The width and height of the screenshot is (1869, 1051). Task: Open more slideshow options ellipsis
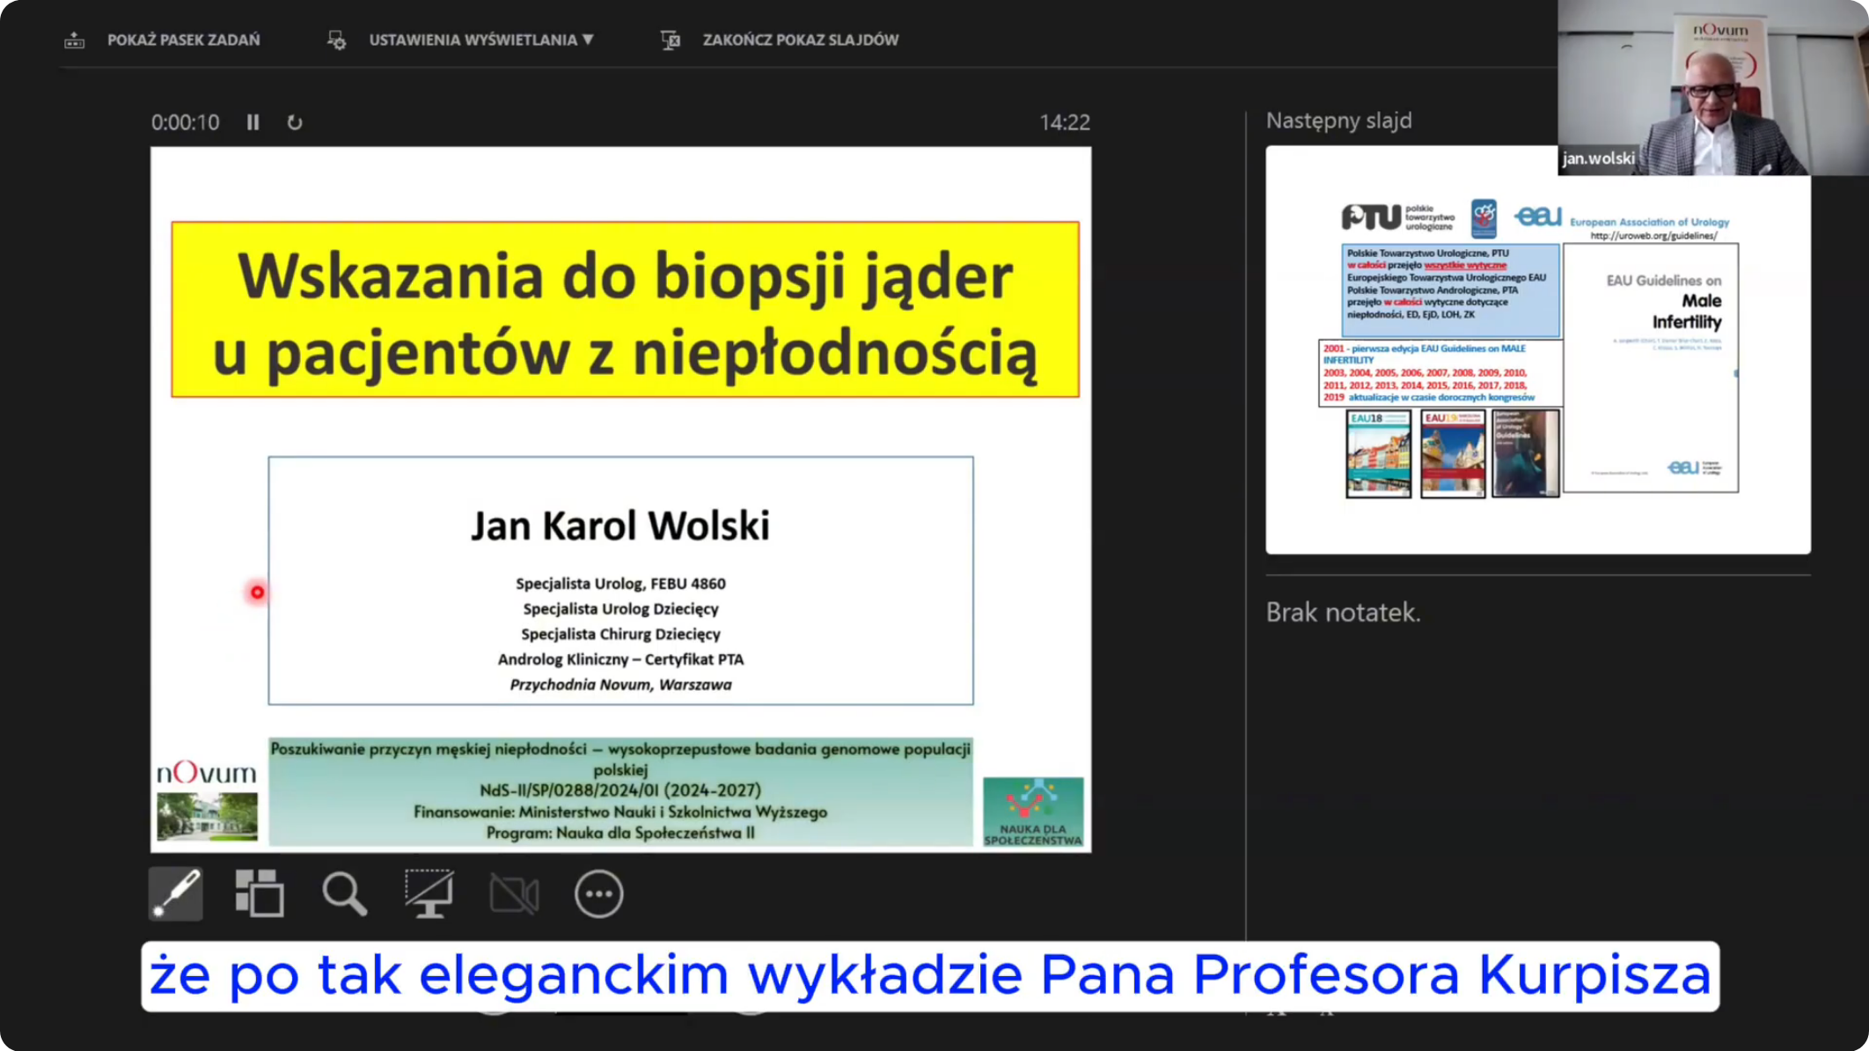(598, 894)
